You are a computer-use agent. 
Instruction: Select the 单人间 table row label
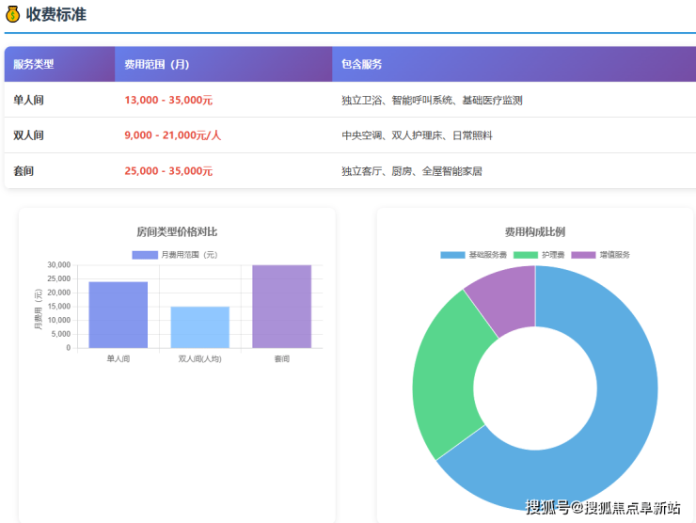(x=28, y=100)
